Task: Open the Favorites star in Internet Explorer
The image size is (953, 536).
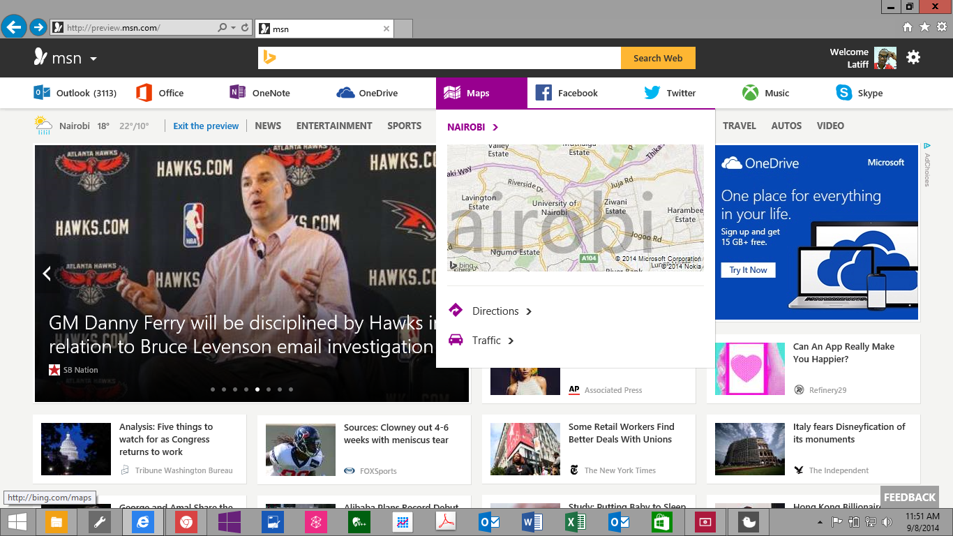Action: (924, 27)
